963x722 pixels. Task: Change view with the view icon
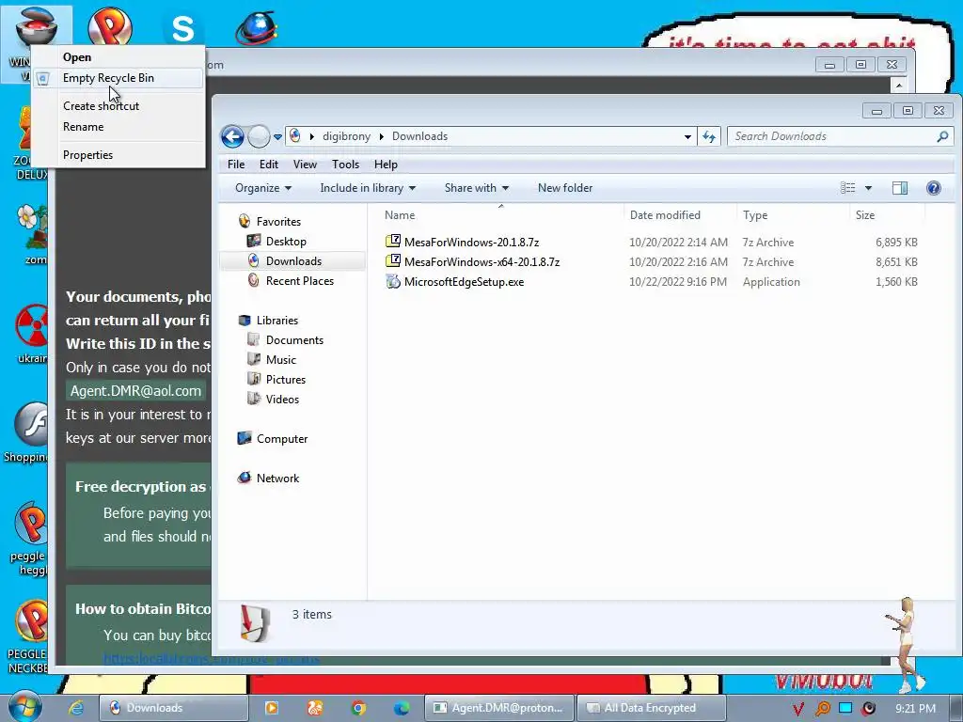(x=847, y=188)
